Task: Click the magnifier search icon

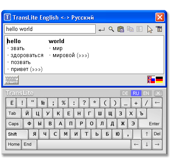Action: tap(111, 29)
